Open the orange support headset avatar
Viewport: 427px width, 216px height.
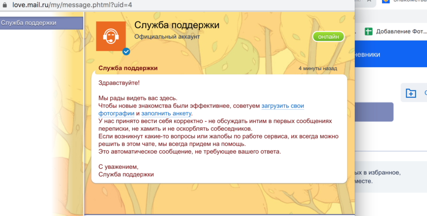pyautogui.click(x=111, y=36)
